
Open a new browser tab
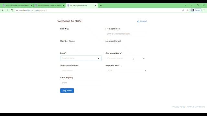[x=101, y=5]
